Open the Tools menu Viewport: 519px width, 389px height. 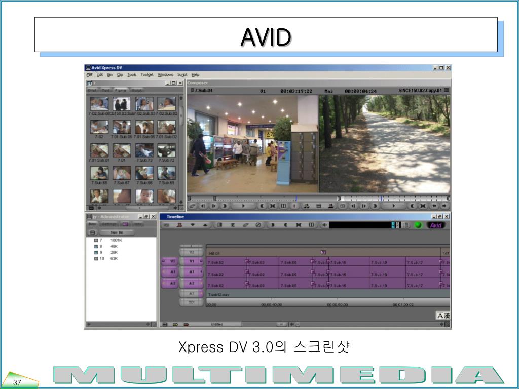pyautogui.click(x=132, y=75)
